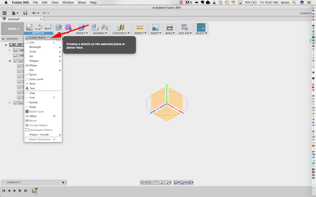
Task: Click the Create Form purple mesh icon
Action: click(x=68, y=27)
